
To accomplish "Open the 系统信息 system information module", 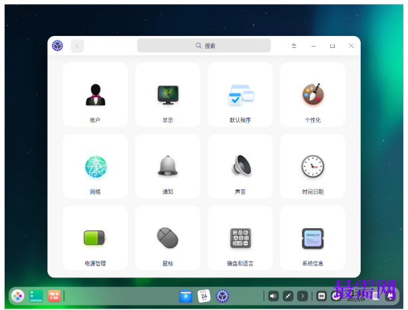I will (x=313, y=238).
